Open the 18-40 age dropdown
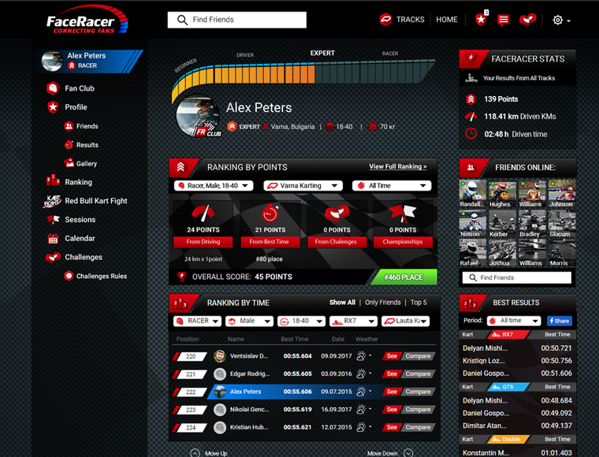599x457 pixels. (x=301, y=321)
